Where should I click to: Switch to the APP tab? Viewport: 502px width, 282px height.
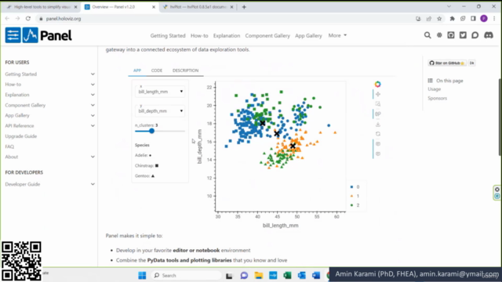tap(137, 70)
